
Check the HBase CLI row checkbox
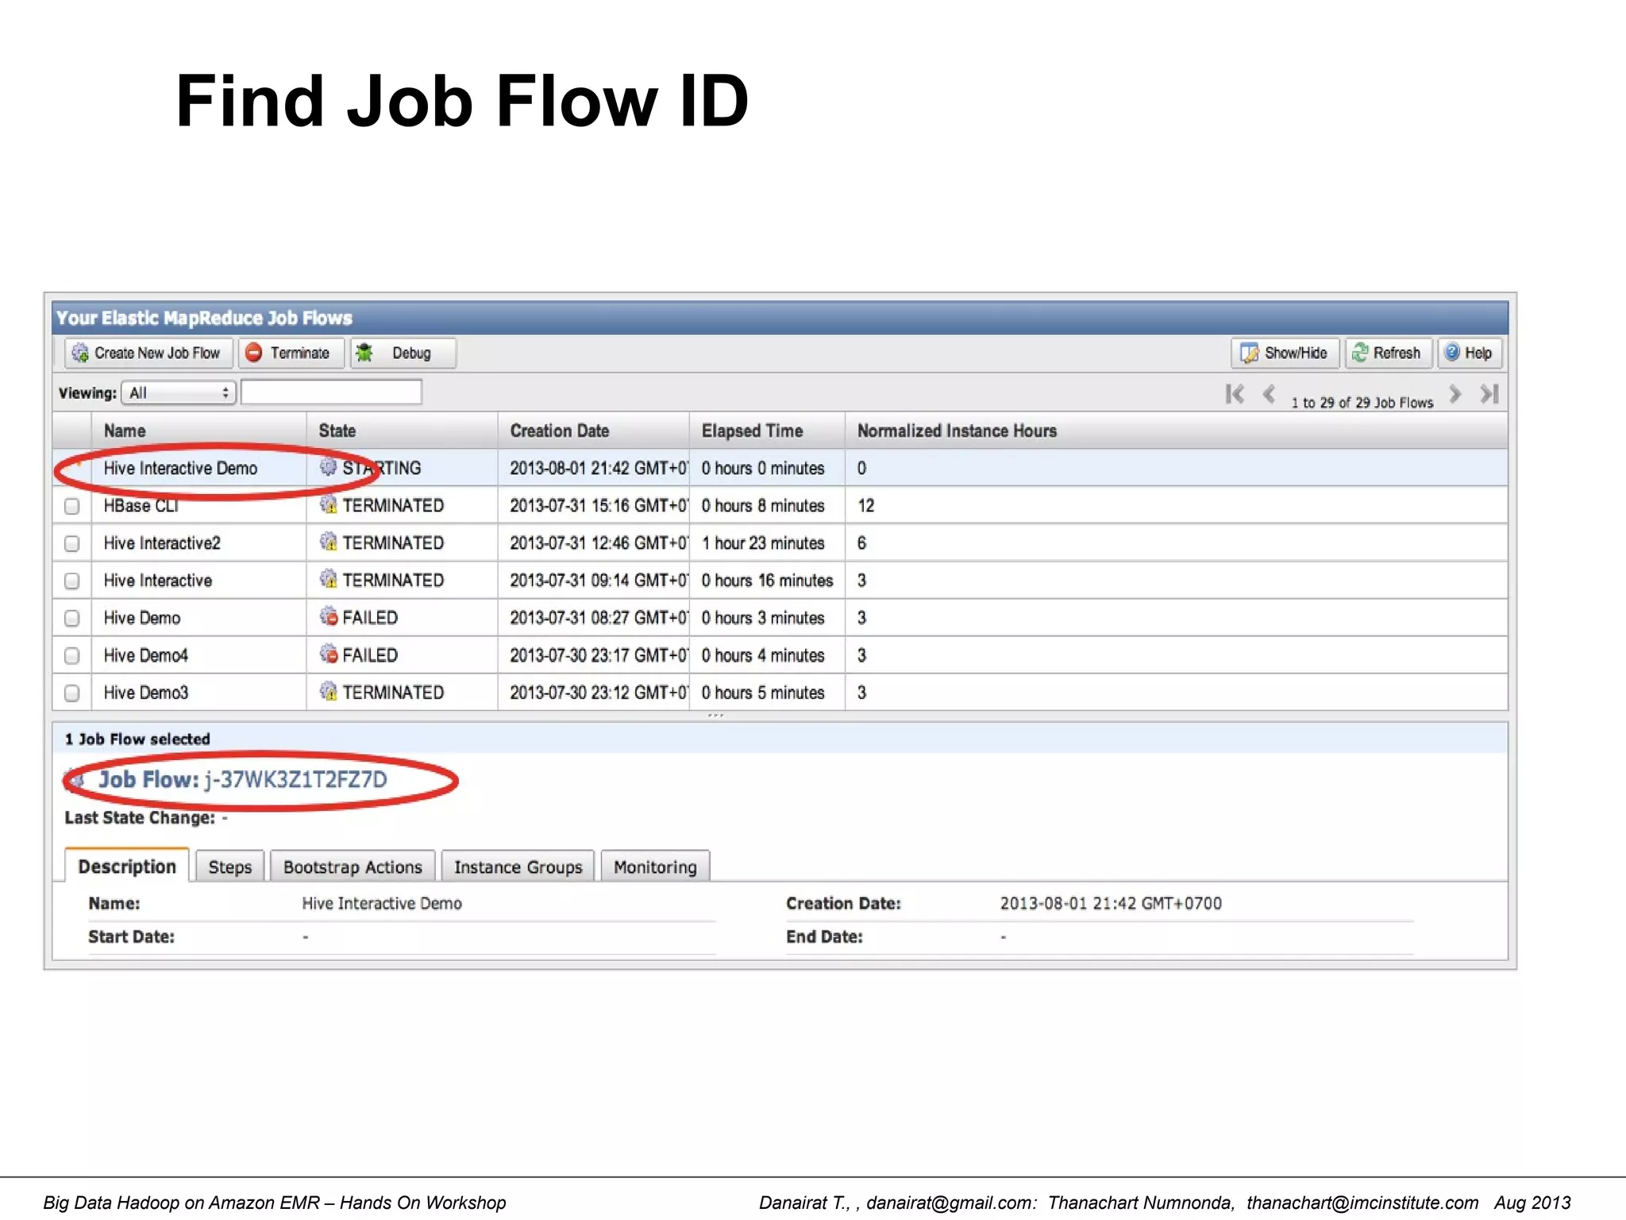72,506
